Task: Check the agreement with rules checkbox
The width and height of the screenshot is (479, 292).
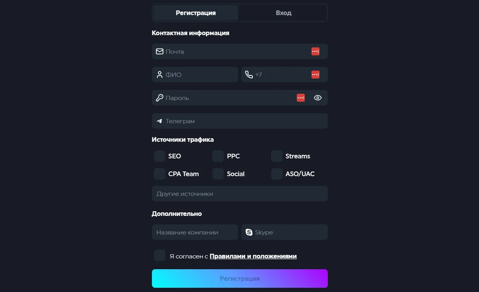Action: [159, 255]
